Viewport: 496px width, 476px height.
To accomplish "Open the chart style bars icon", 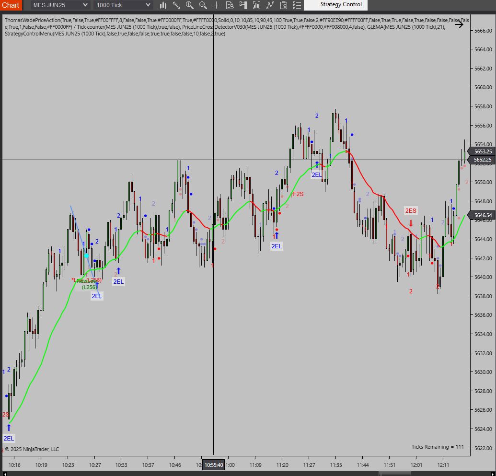I will [x=163, y=5].
